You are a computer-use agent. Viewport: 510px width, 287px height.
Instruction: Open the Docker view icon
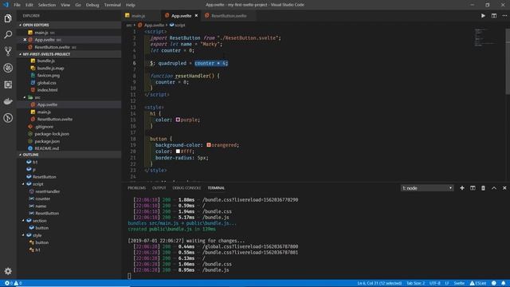8,101
